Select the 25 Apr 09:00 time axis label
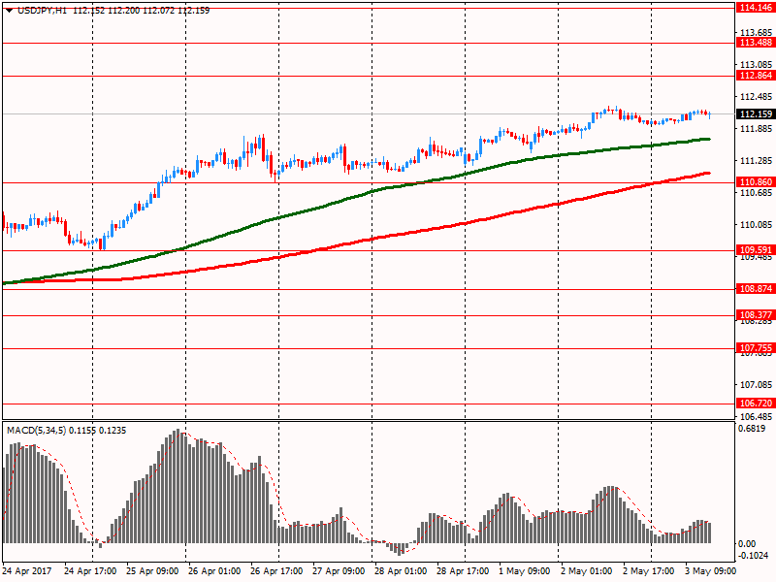The height and width of the screenshot is (582, 776). pos(152,571)
